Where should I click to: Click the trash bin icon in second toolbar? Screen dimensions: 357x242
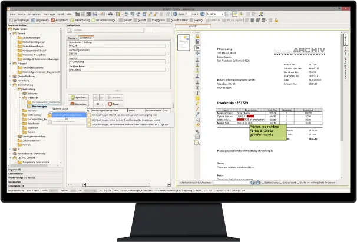[271, 20]
